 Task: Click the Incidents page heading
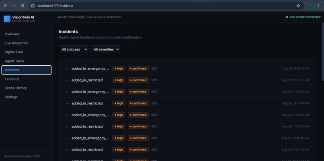pyautogui.click(x=68, y=32)
